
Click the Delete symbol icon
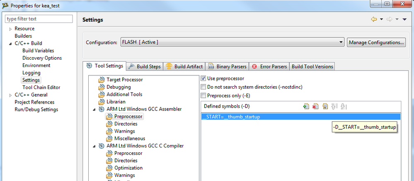point(315,106)
